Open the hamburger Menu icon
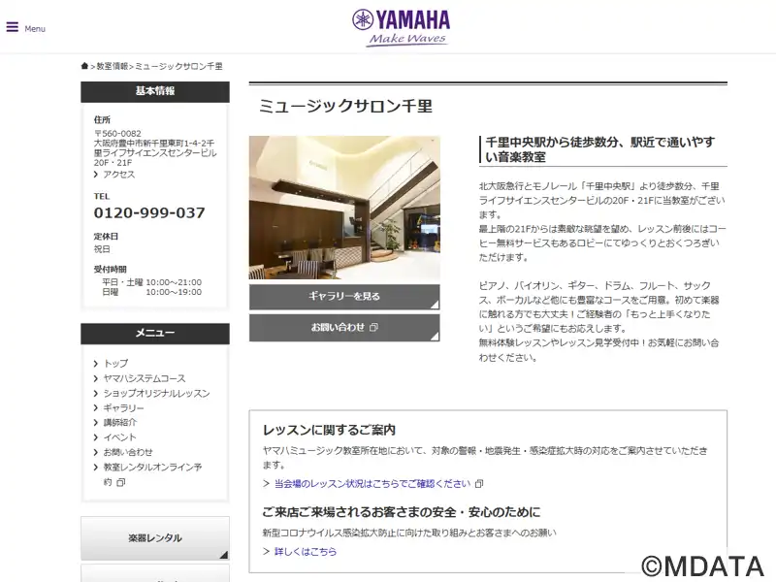Image resolution: width=776 pixels, height=582 pixels. [13, 27]
